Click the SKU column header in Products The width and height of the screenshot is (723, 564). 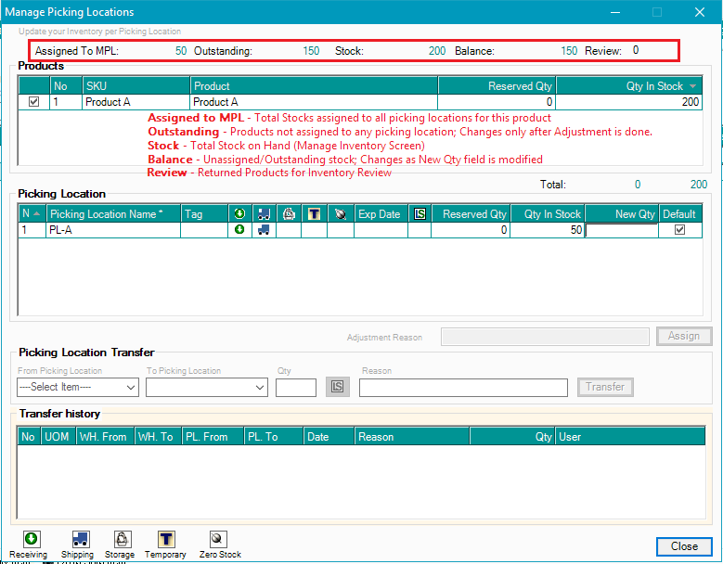coord(135,86)
